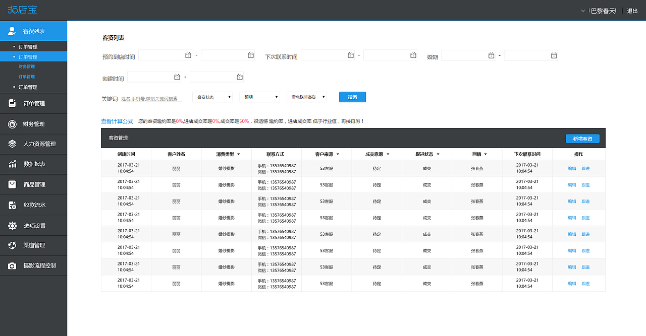Expand the 消费类型 column filter arrow
This screenshot has width=646, height=336.
239,154
